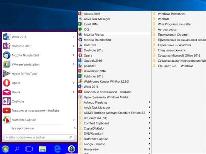
Task: Expand the Google Chrome folder arrow
Action: pyautogui.click(x=149, y=144)
